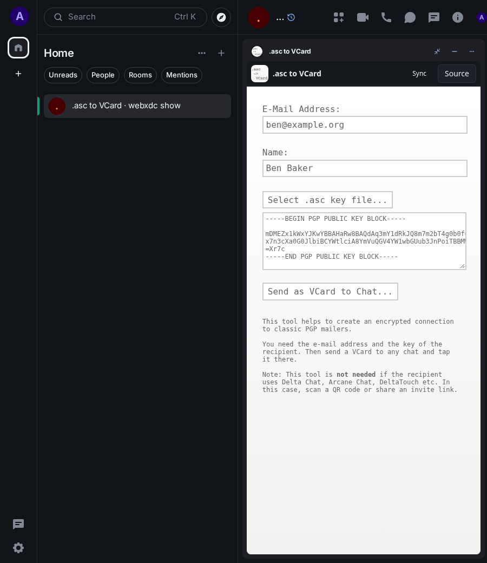Viewport: 487px width, 563px height.
Task: Click the Source button
Action: (x=457, y=74)
